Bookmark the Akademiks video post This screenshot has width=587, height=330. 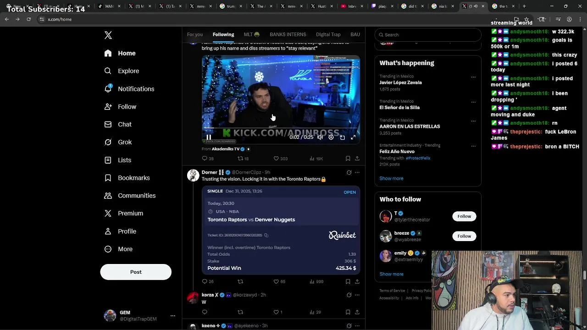click(x=348, y=159)
